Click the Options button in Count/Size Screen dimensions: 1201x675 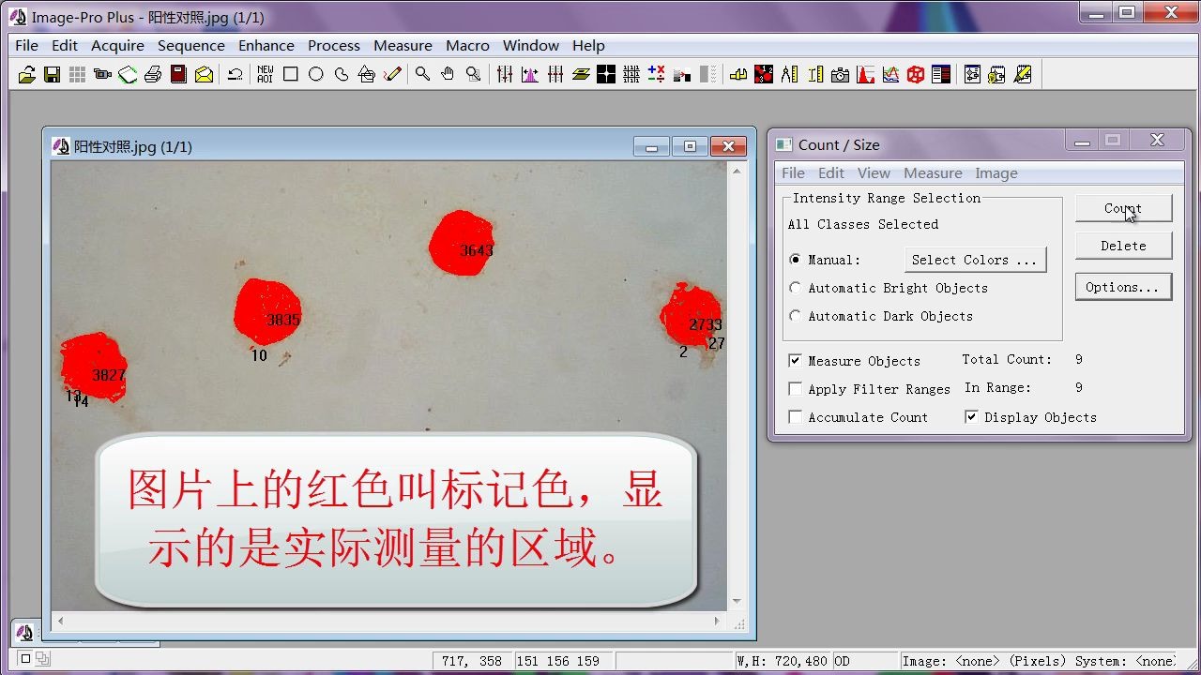pyautogui.click(x=1123, y=286)
